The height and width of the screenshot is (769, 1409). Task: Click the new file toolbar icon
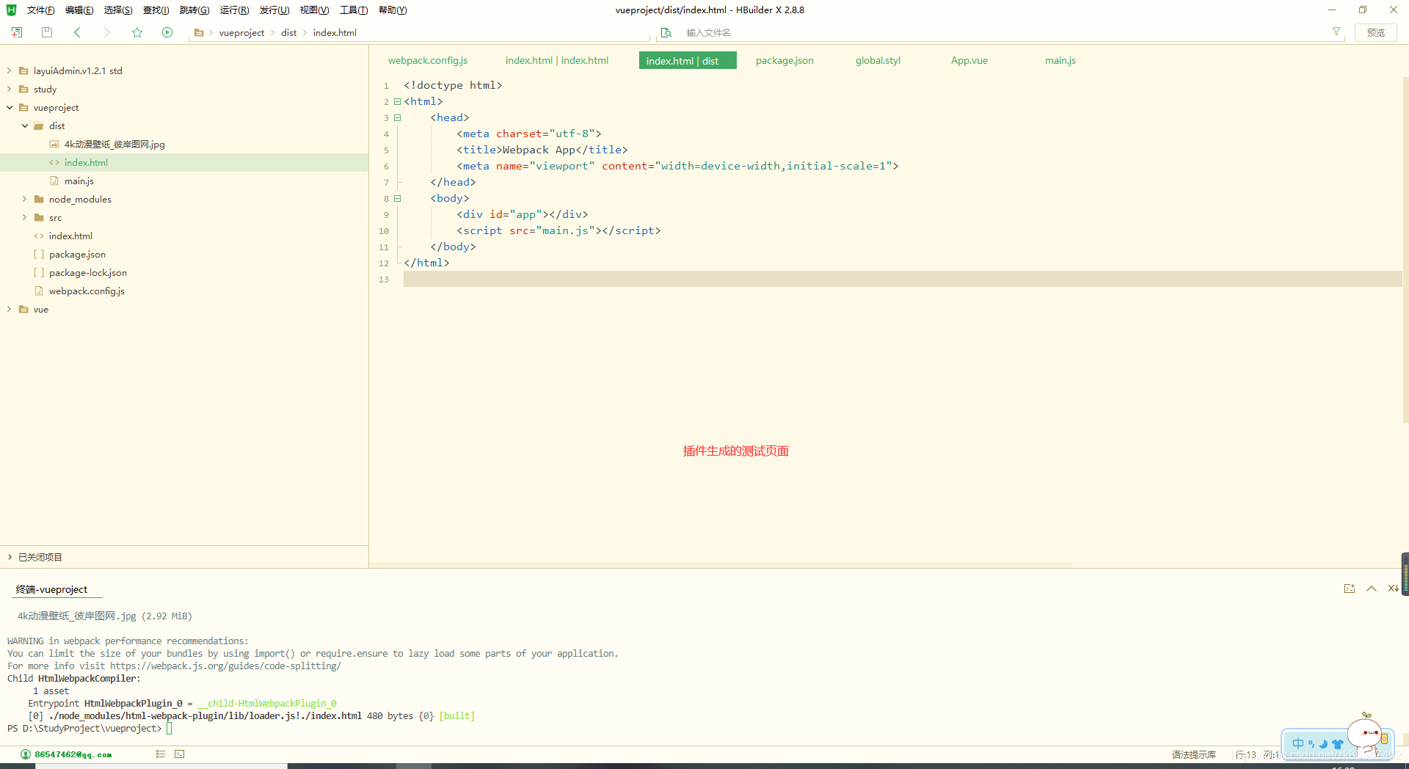(x=17, y=32)
